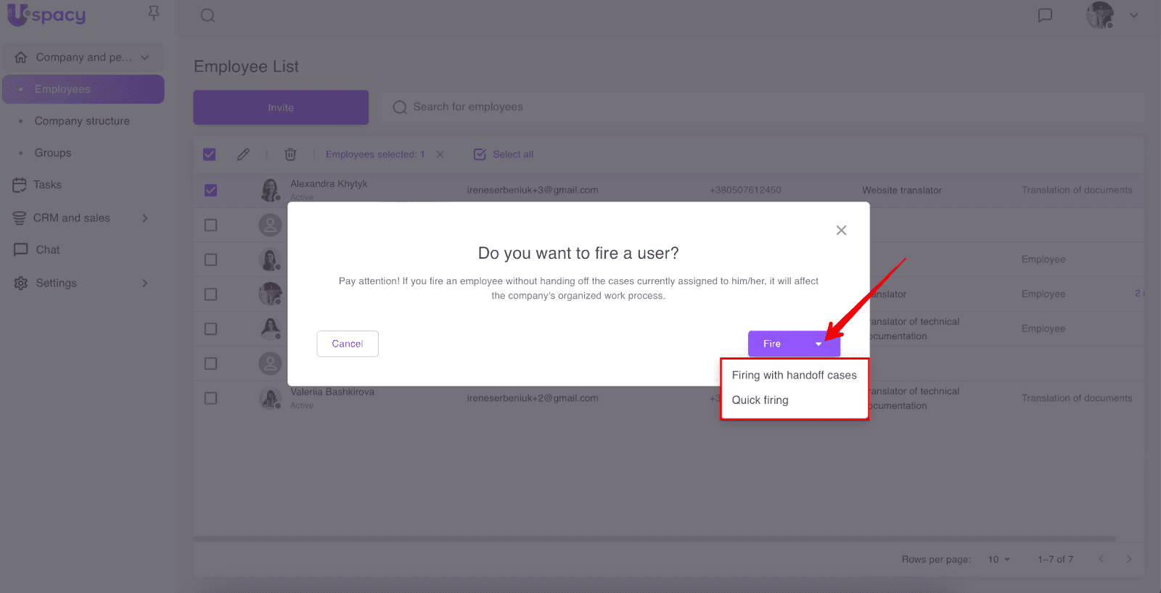Expand the Fire button dropdown arrow
Image resolution: width=1161 pixels, height=593 pixels.
click(819, 344)
